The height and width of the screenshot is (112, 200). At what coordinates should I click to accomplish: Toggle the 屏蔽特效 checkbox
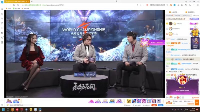[193, 98]
